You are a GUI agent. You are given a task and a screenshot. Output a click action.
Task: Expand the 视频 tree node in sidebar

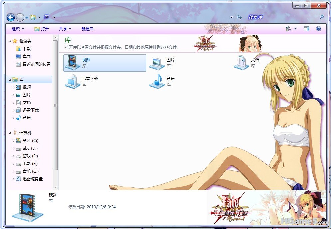tap(14, 87)
